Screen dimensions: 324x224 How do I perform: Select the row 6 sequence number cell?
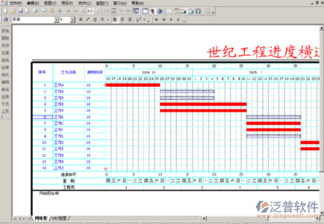coord(44,117)
